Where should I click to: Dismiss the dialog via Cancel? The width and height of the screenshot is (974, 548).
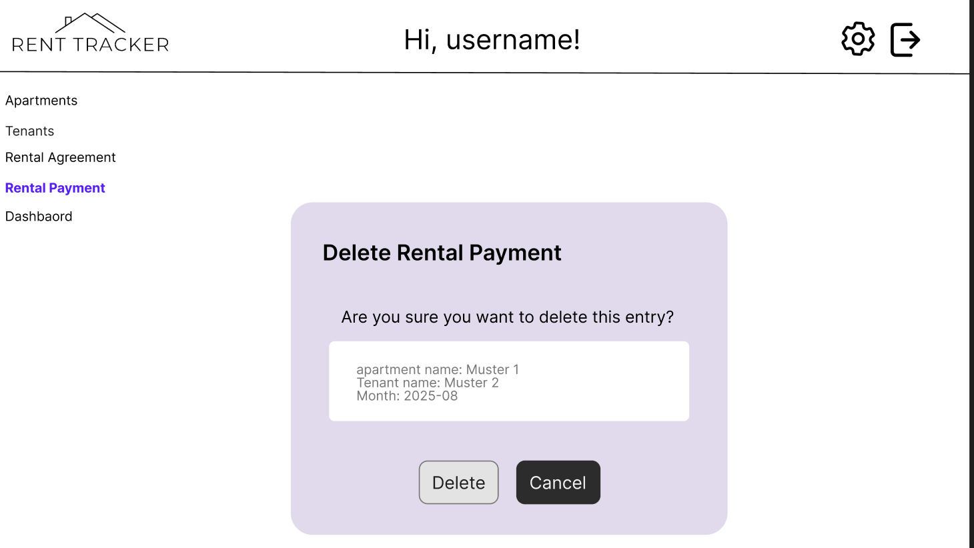558,482
